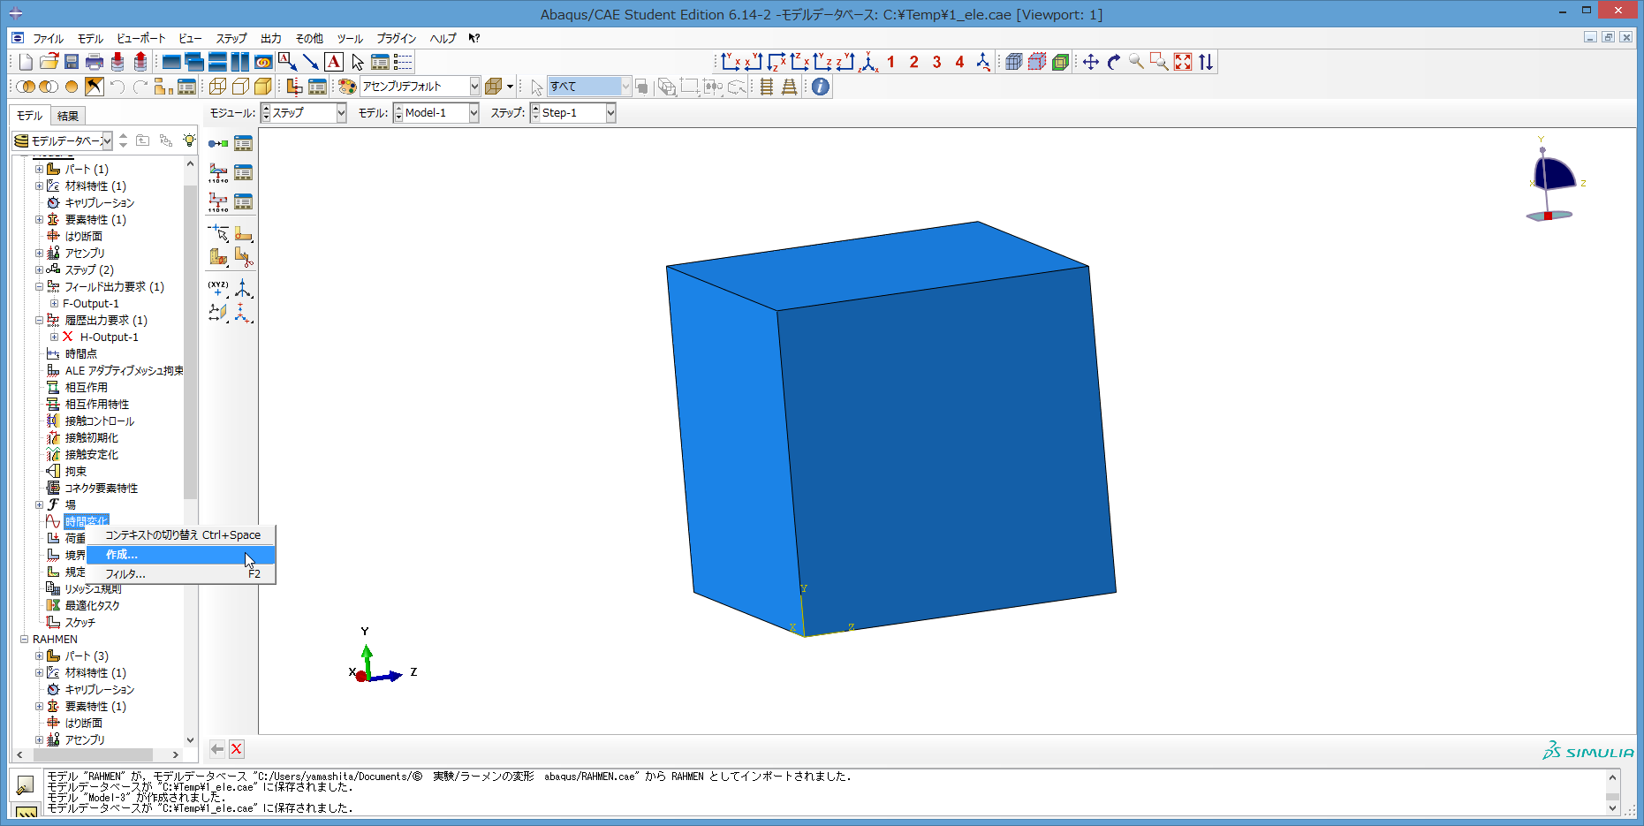Select 相互作用特性 in model tree
The height and width of the screenshot is (826, 1644).
pos(97,404)
